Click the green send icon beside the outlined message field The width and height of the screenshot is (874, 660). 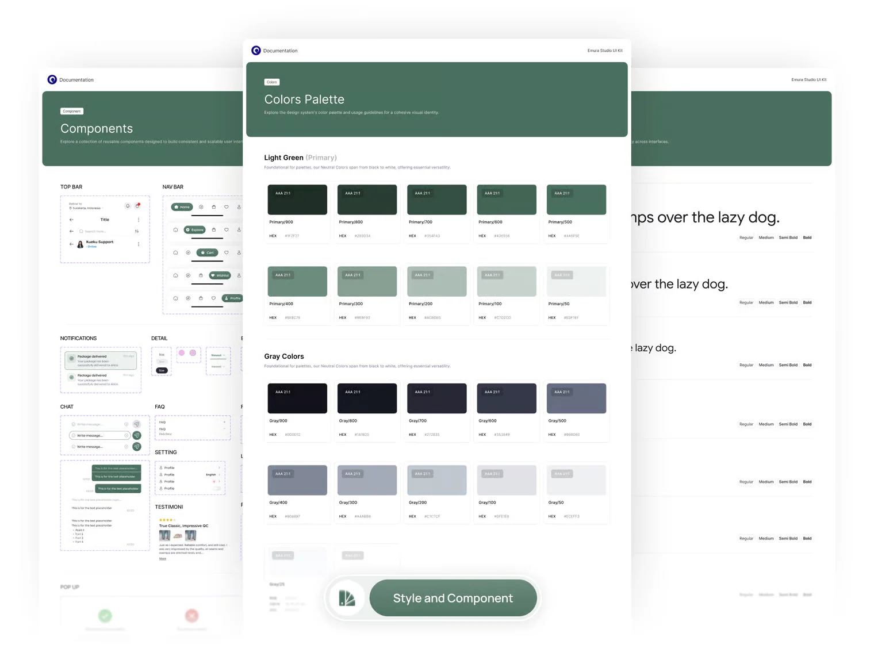137,435
